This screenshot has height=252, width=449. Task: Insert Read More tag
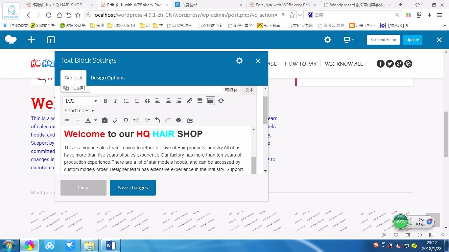coord(200,101)
